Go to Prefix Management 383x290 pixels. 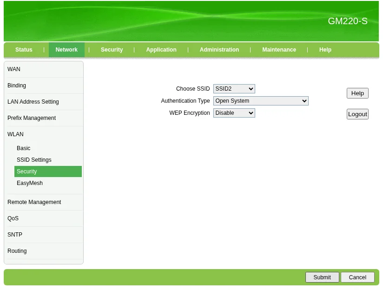pyautogui.click(x=32, y=118)
